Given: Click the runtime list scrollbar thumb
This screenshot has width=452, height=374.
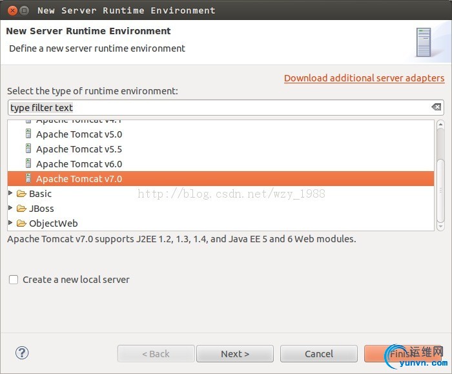Looking at the screenshot, I should pos(440,190).
